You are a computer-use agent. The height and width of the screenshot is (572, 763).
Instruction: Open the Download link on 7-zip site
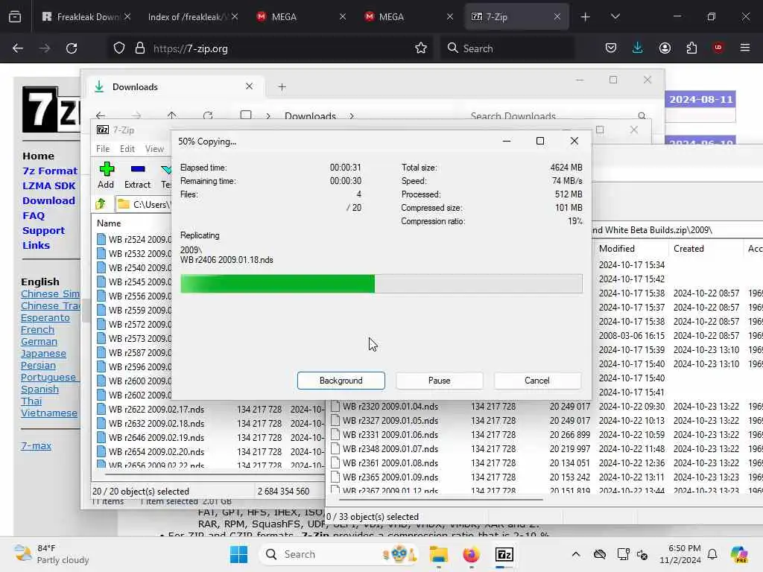pyautogui.click(x=48, y=201)
